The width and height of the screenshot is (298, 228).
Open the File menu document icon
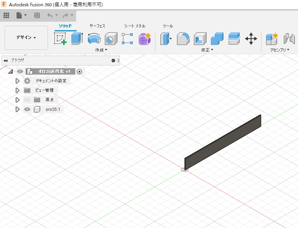click(x=19, y=15)
